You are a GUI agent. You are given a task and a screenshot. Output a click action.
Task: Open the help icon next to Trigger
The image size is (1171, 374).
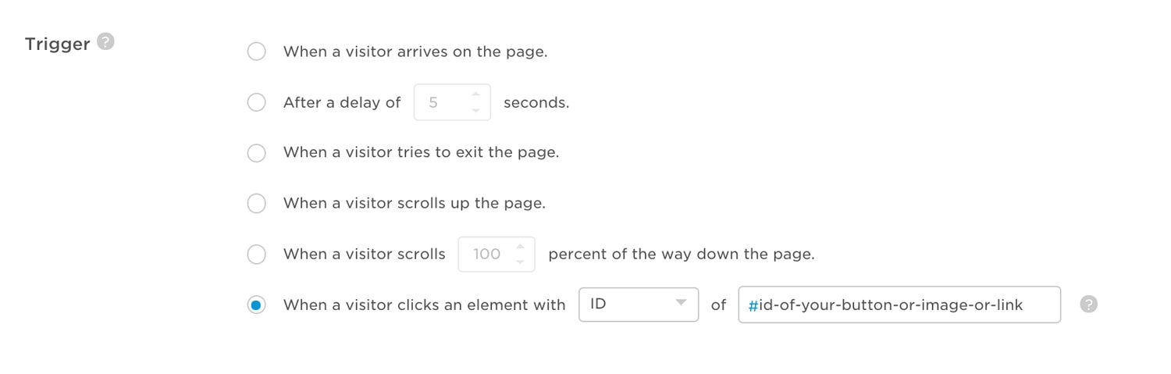[x=105, y=42]
